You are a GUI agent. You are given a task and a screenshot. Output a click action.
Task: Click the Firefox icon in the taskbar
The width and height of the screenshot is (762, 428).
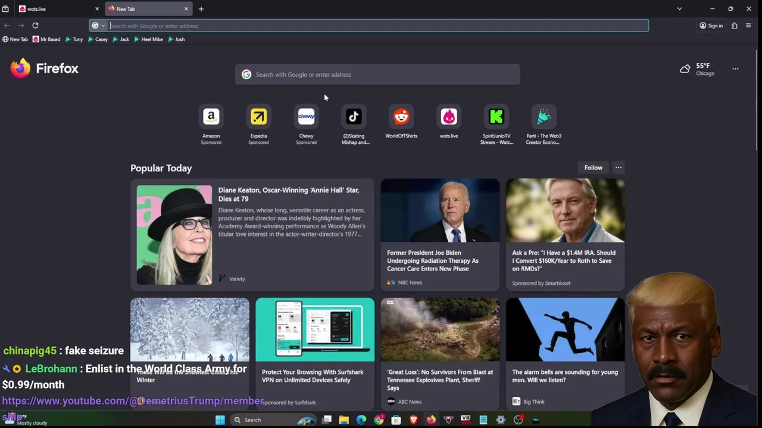click(431, 420)
